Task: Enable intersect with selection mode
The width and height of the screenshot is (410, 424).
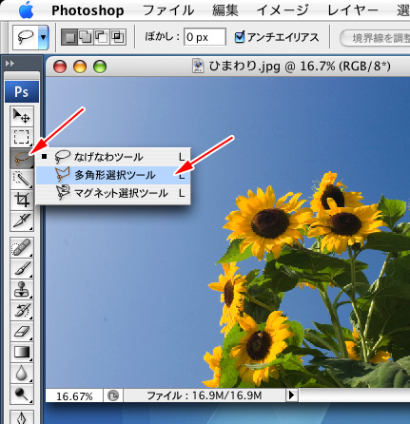Action: tap(118, 37)
